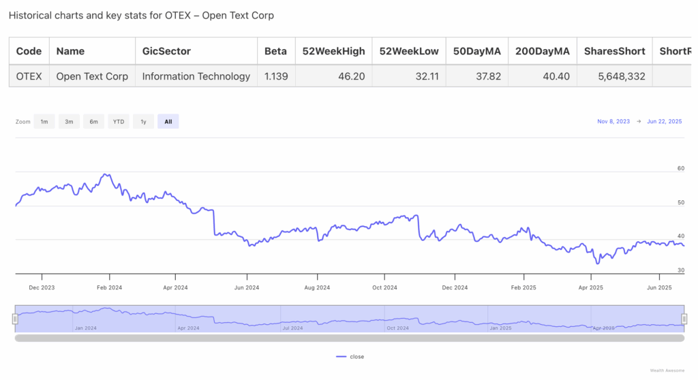Click the 40.40 200-day MA value
Image resolution: width=698 pixels, height=380 pixels.
pos(556,76)
